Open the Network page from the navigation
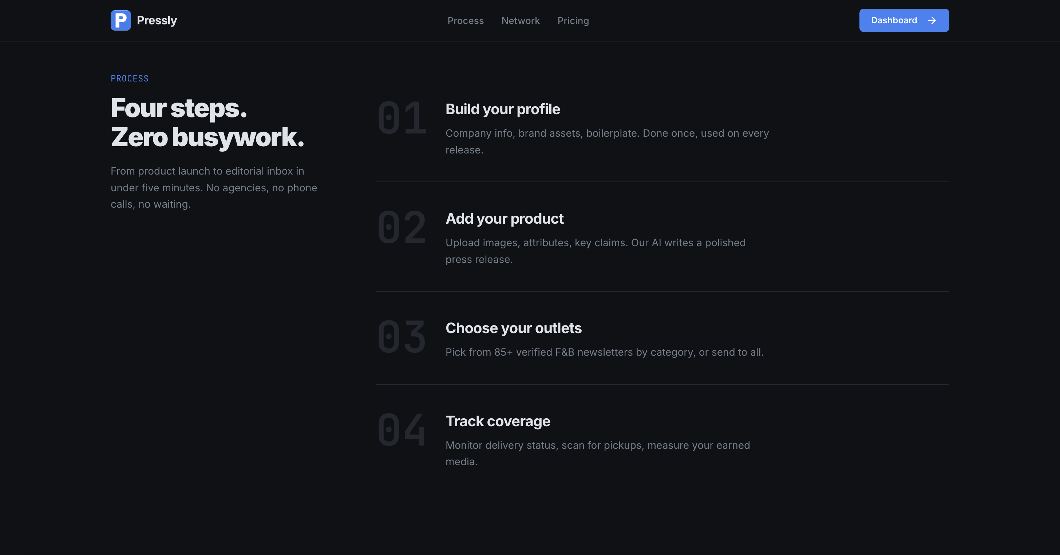Viewport: 1060px width, 555px height. pos(521,21)
